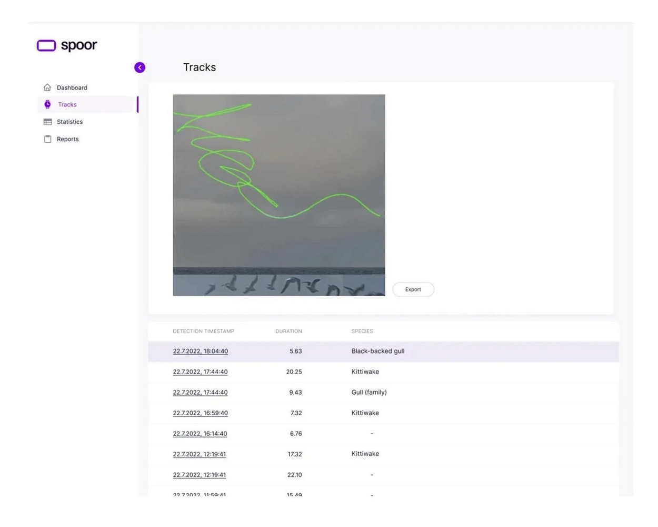Click the Tracks sidebar icon

[x=47, y=104]
